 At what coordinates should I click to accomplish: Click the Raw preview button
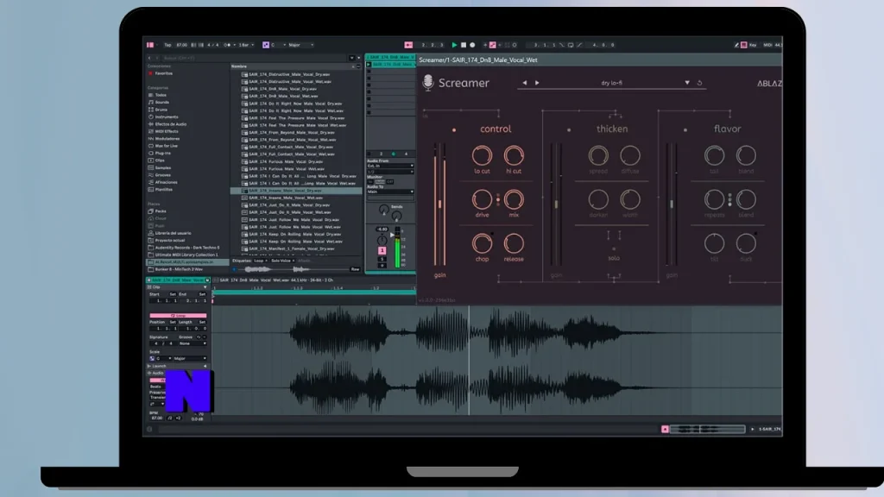355,269
